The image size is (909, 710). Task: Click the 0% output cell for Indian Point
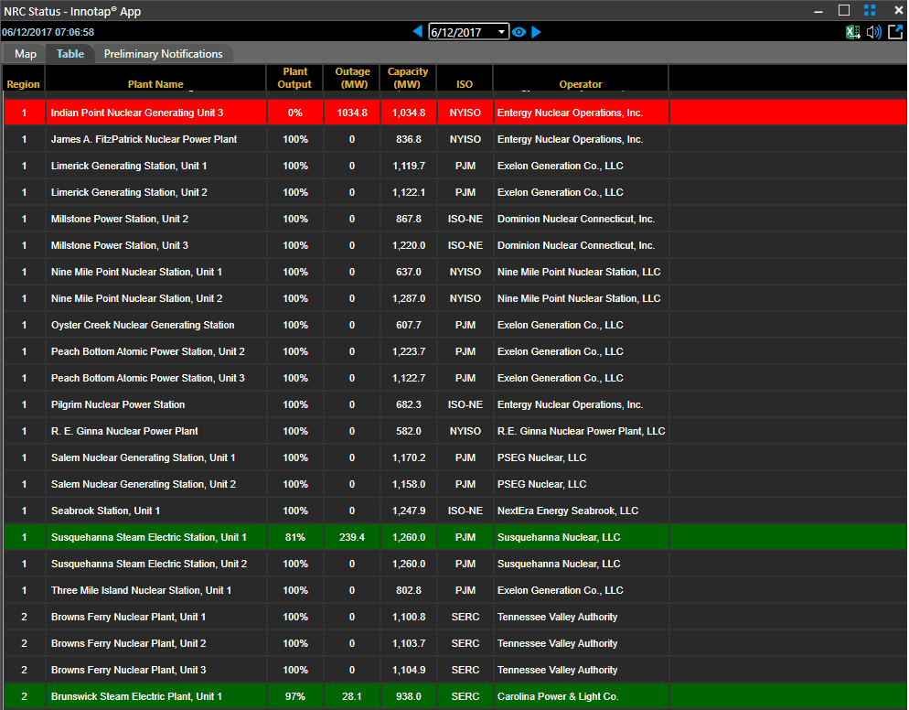[x=295, y=113]
